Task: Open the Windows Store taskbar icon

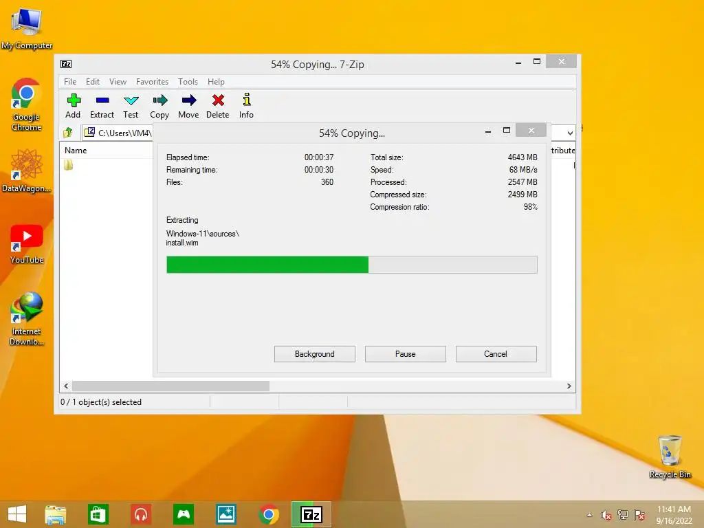Action: click(98, 514)
